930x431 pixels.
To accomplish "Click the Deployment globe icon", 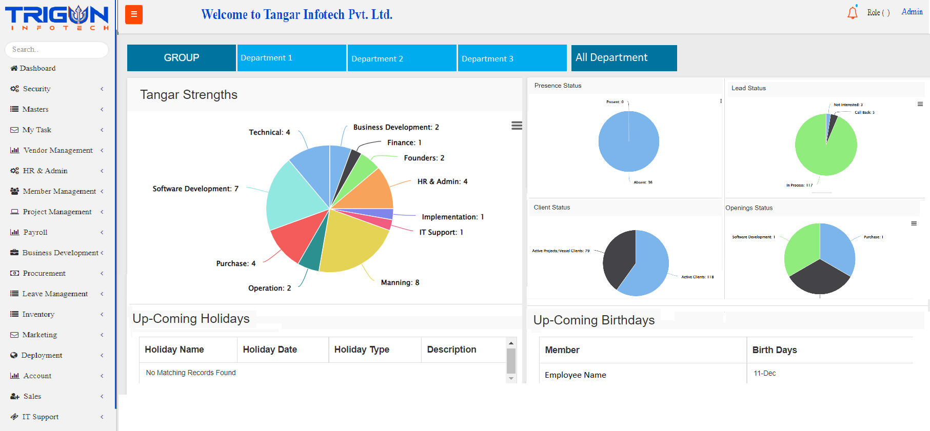I will (x=14, y=355).
